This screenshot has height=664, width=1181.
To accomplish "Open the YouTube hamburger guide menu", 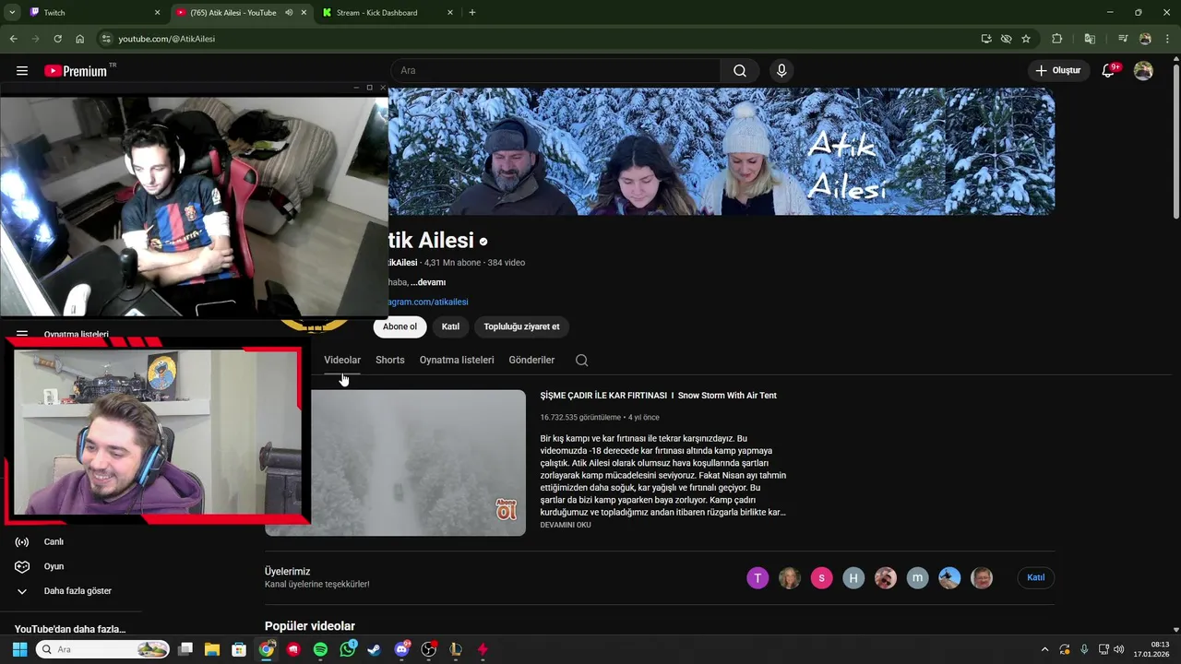I will tap(22, 71).
